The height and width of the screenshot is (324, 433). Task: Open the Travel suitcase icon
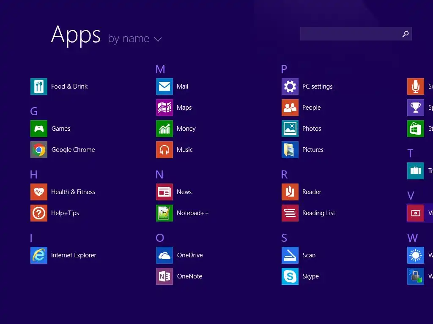[x=416, y=171]
